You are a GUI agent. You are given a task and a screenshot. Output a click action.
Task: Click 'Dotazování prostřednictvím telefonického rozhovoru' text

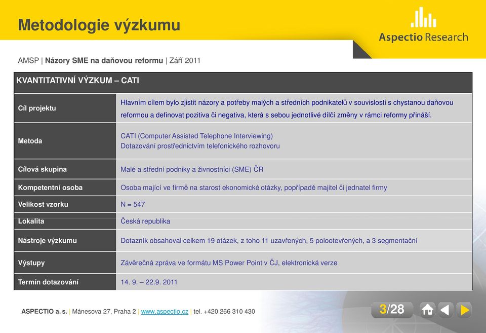200,146
